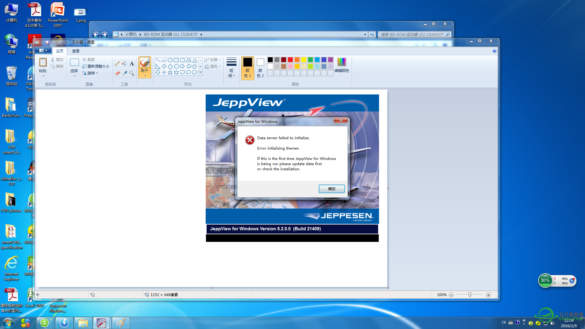Expand the Brushes (刷子) dropdown arrow
This screenshot has height=329, width=585.
tap(145, 75)
